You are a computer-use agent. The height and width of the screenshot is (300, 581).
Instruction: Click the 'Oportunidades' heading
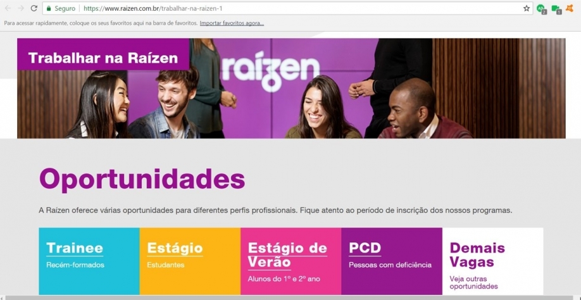142,179
